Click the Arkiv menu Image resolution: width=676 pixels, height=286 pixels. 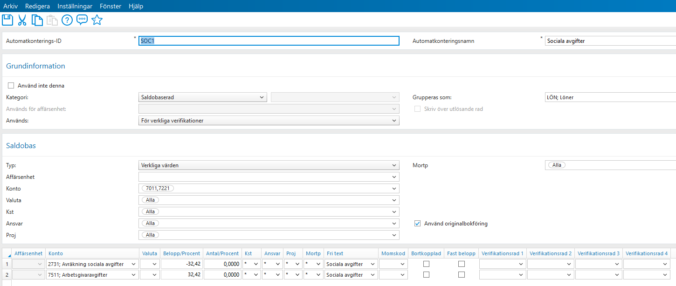(10, 6)
